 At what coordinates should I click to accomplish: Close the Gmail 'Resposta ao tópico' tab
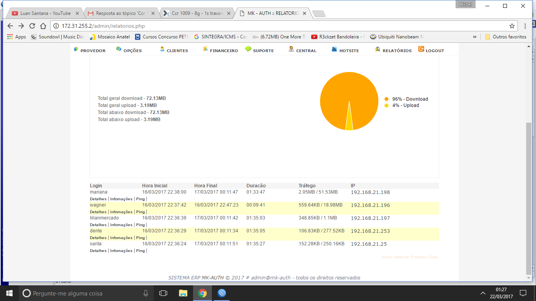[x=153, y=13]
